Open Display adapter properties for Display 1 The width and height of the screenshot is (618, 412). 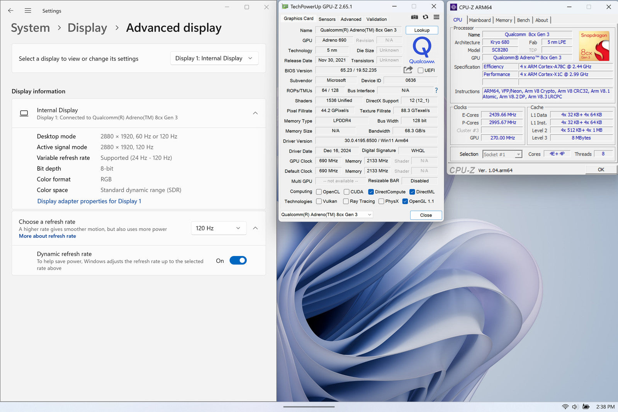point(89,201)
